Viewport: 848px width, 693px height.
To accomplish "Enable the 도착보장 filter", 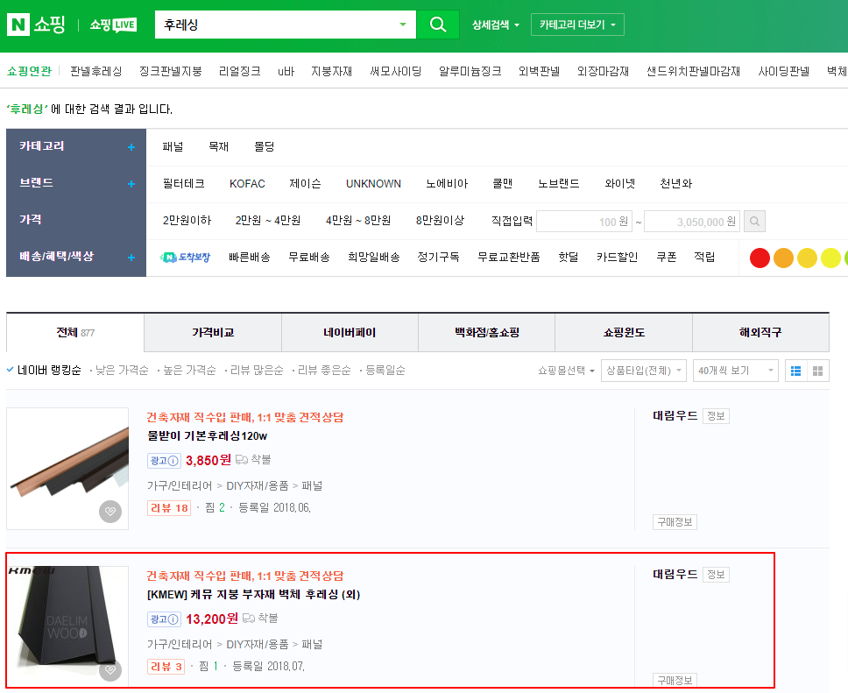I will pyautogui.click(x=184, y=257).
